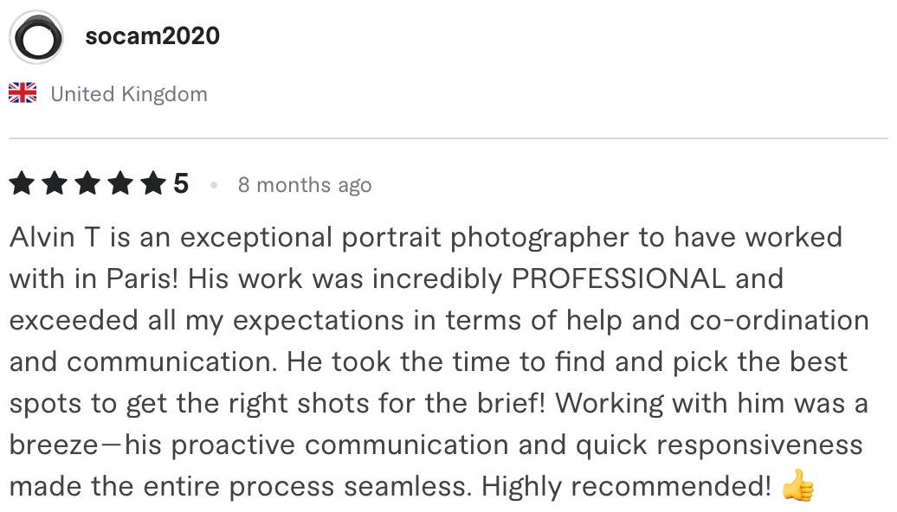Click the name "Alvin T" in review
The width and height of the screenshot is (897, 512).
pos(56,237)
